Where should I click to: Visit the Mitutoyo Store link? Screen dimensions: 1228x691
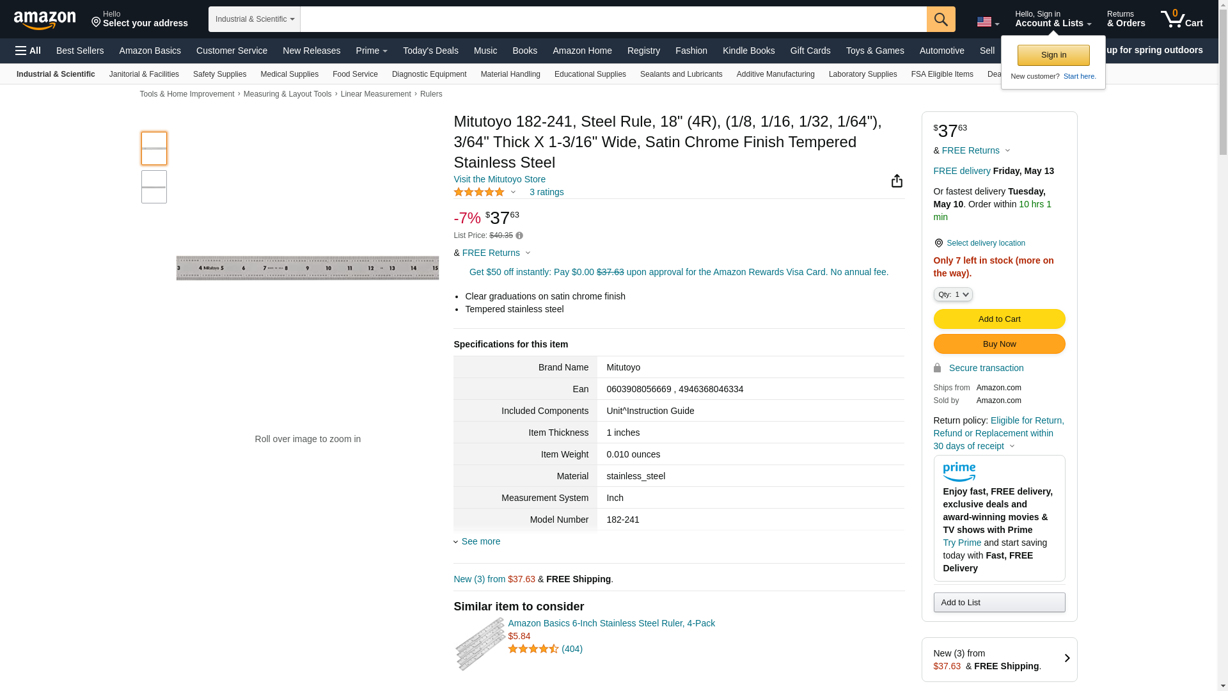coord(499,179)
